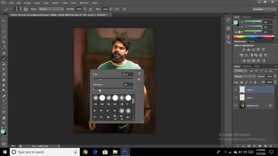278x156 pixels.
Task: Open the File menu
Action: (11, 3)
